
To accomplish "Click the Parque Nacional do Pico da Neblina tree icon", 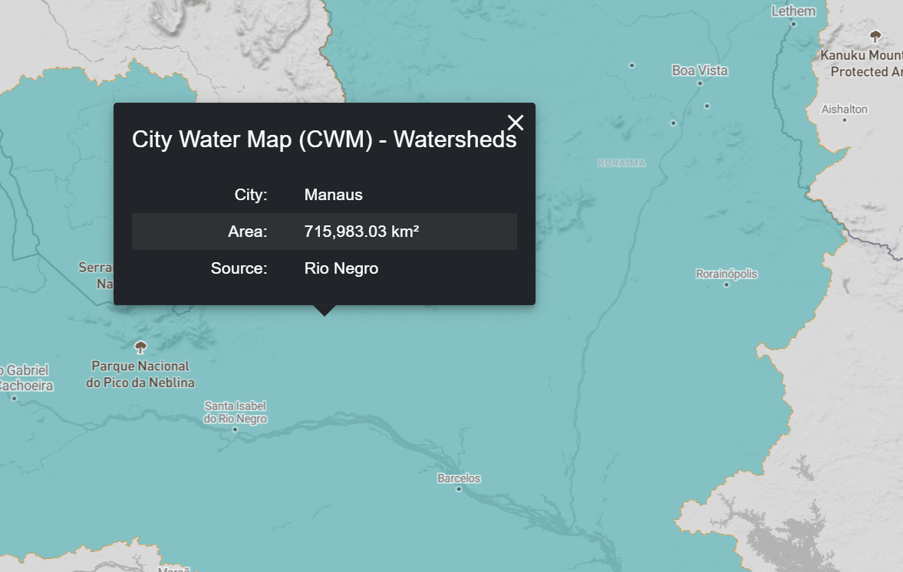I will point(140,347).
